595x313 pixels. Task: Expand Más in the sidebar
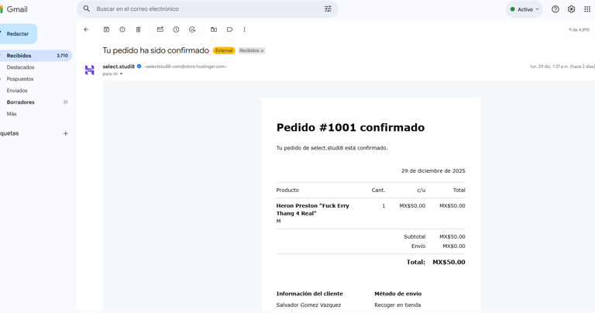[12, 114]
